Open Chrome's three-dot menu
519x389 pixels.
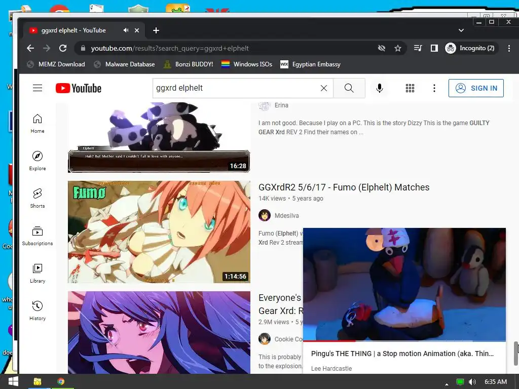click(509, 48)
